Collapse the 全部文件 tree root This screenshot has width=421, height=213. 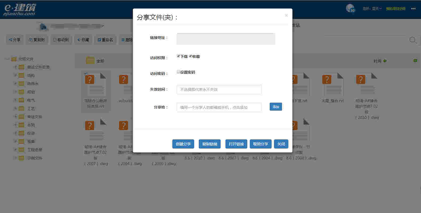pos(8,59)
